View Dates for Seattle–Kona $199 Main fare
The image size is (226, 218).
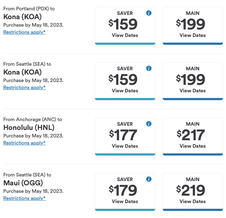click(192, 91)
